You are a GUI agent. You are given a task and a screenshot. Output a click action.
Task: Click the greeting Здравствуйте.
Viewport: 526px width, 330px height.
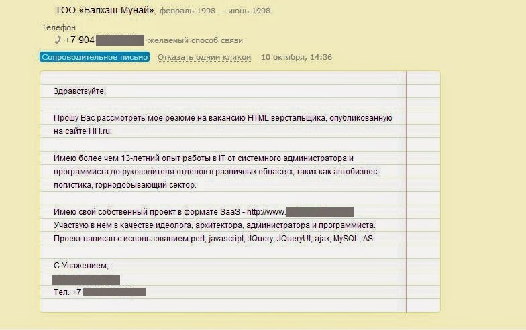pyautogui.click(x=79, y=91)
